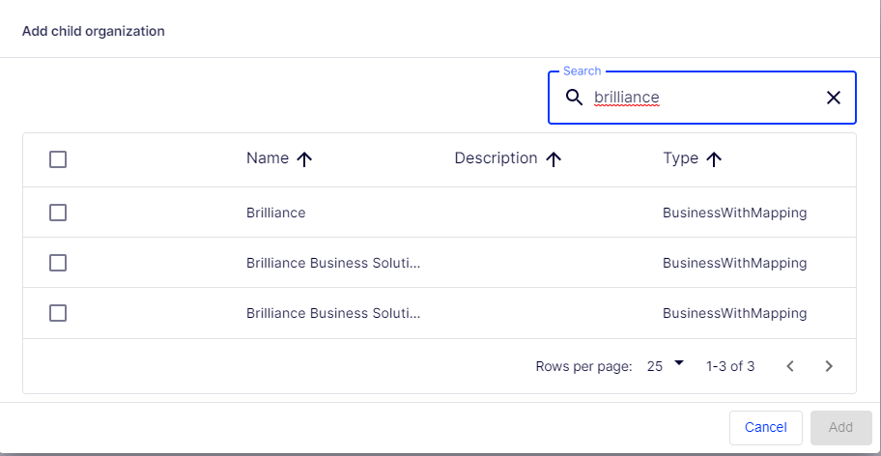Click the sort arrow beside Type
The width and height of the screenshot is (881, 456).
point(714,159)
